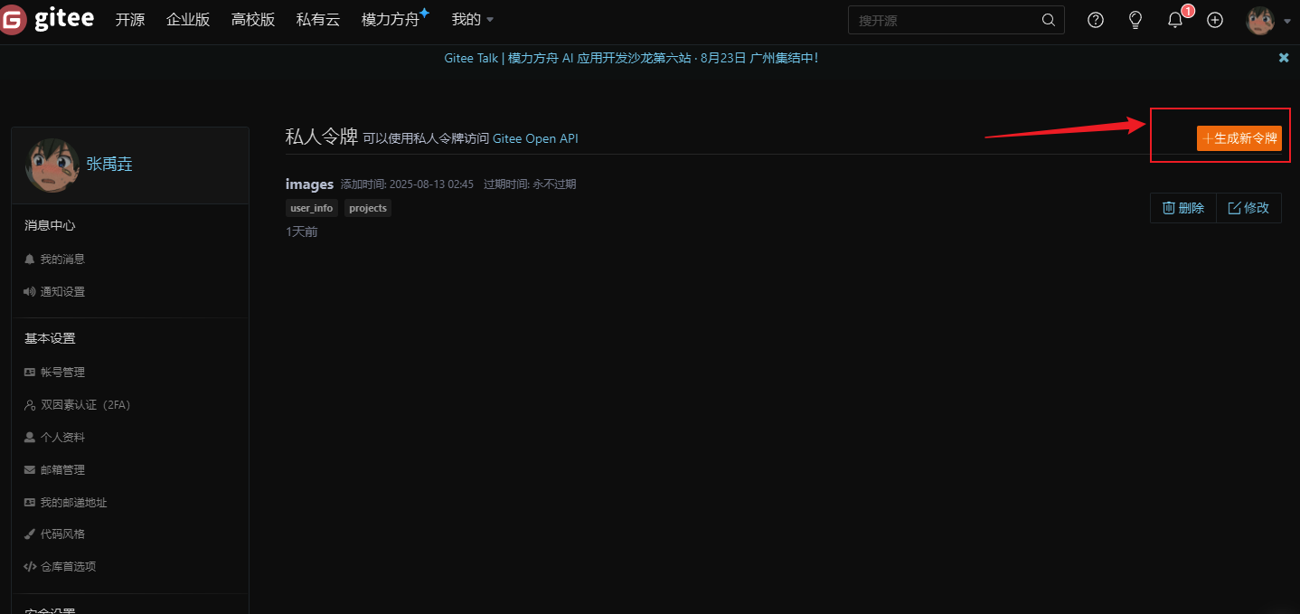Click the lightbulb icon in header
Screen dimensions: 1300x614
(x=1135, y=20)
